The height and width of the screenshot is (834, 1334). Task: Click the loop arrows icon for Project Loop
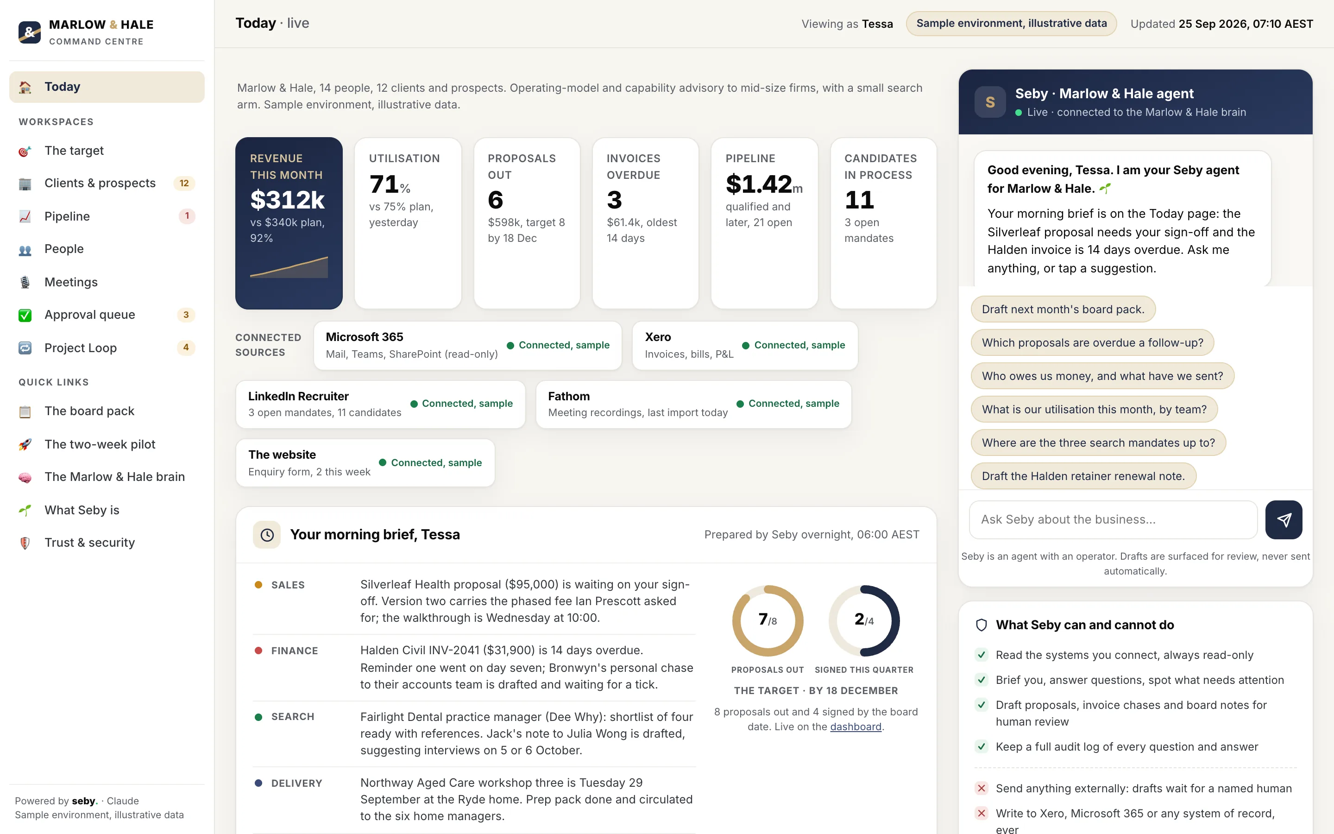tap(25, 348)
